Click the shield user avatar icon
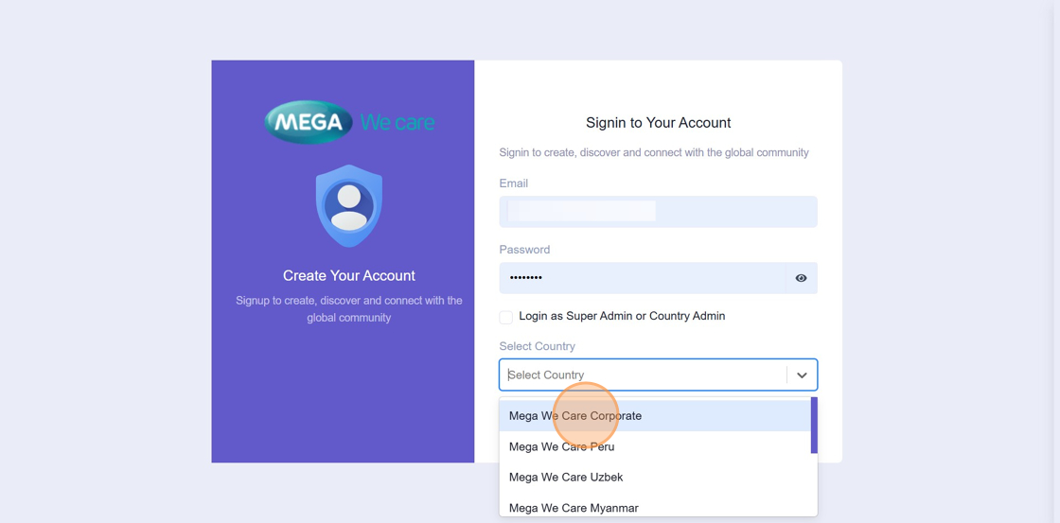 pyautogui.click(x=349, y=205)
